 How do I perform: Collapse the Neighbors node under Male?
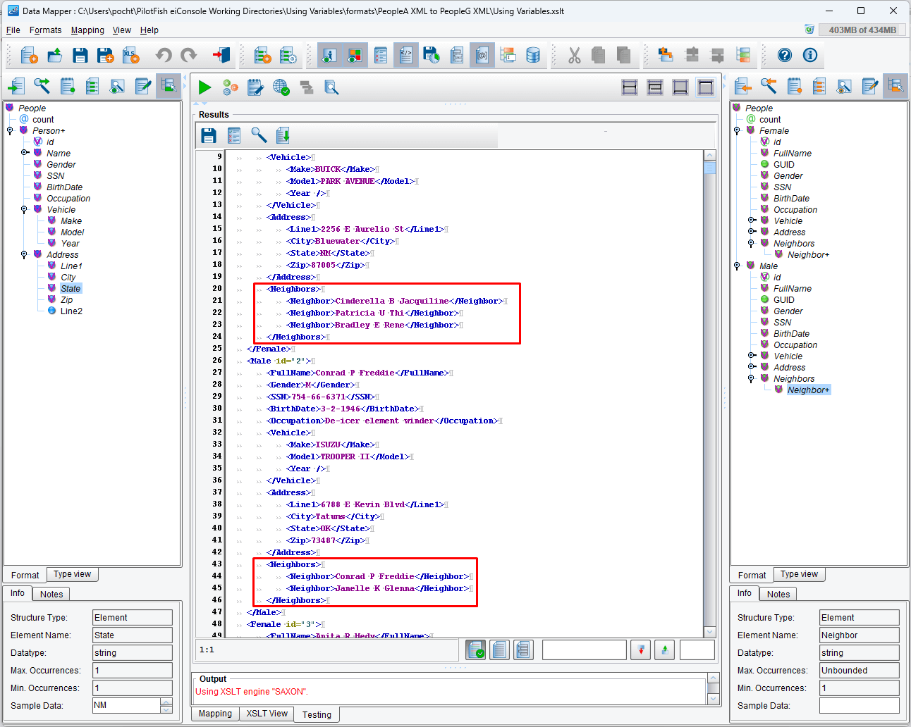tap(751, 378)
